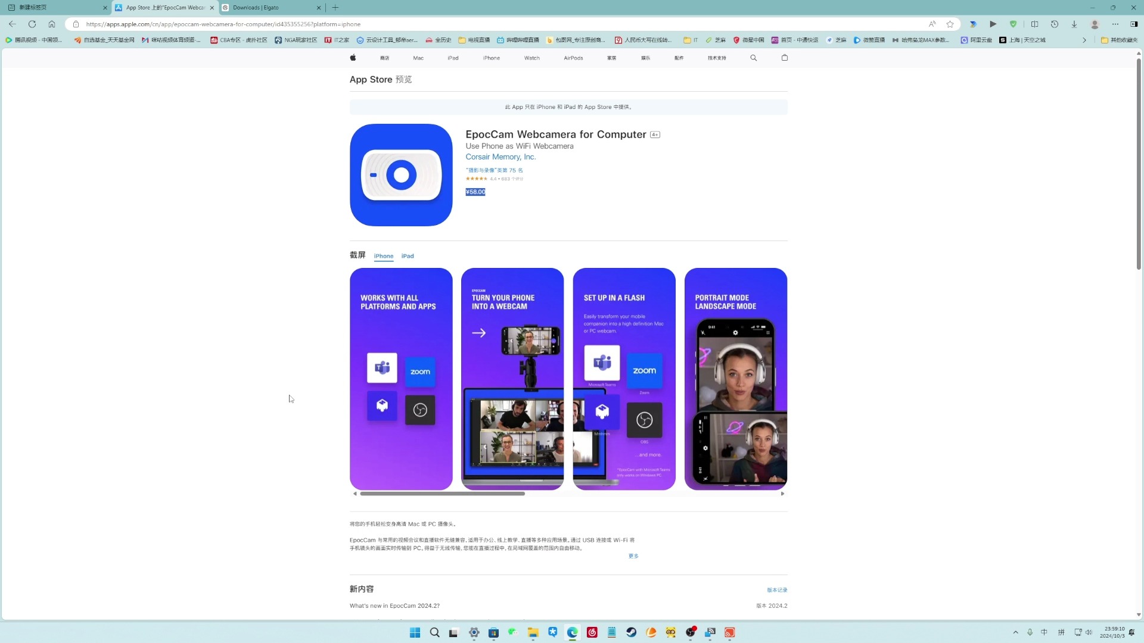Open the search icon in Apple nav bar
The height and width of the screenshot is (643, 1144).
(754, 58)
